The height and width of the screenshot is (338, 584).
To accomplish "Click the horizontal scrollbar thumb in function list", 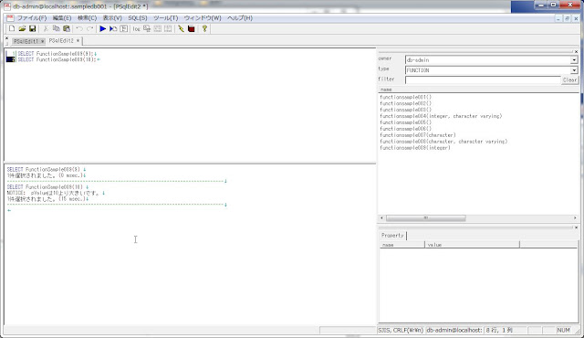I will coord(426,218).
